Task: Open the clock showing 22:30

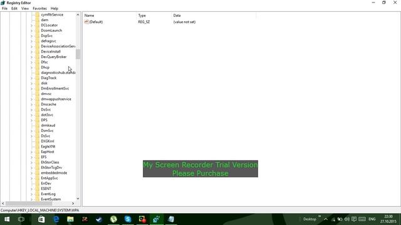Action: (388, 219)
